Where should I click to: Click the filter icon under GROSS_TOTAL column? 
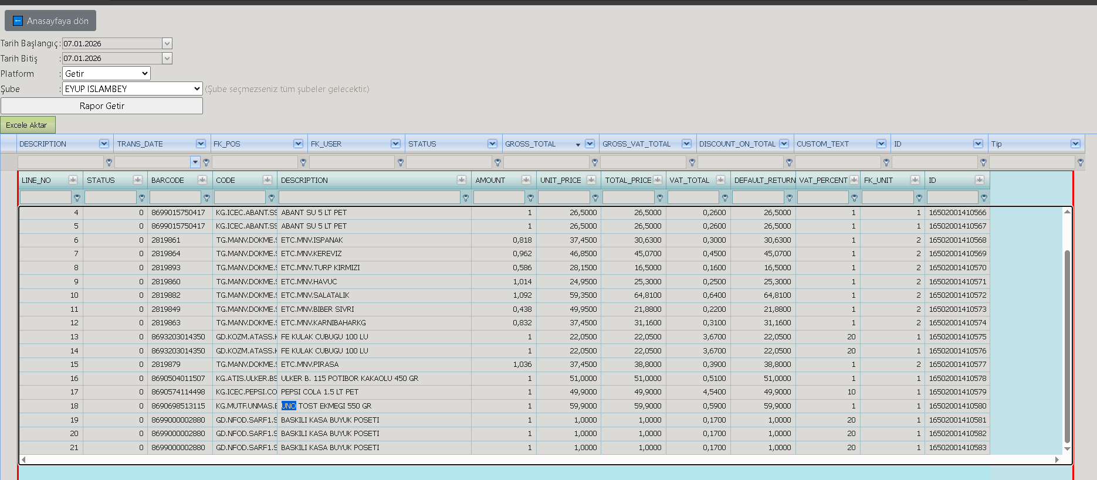pos(595,162)
